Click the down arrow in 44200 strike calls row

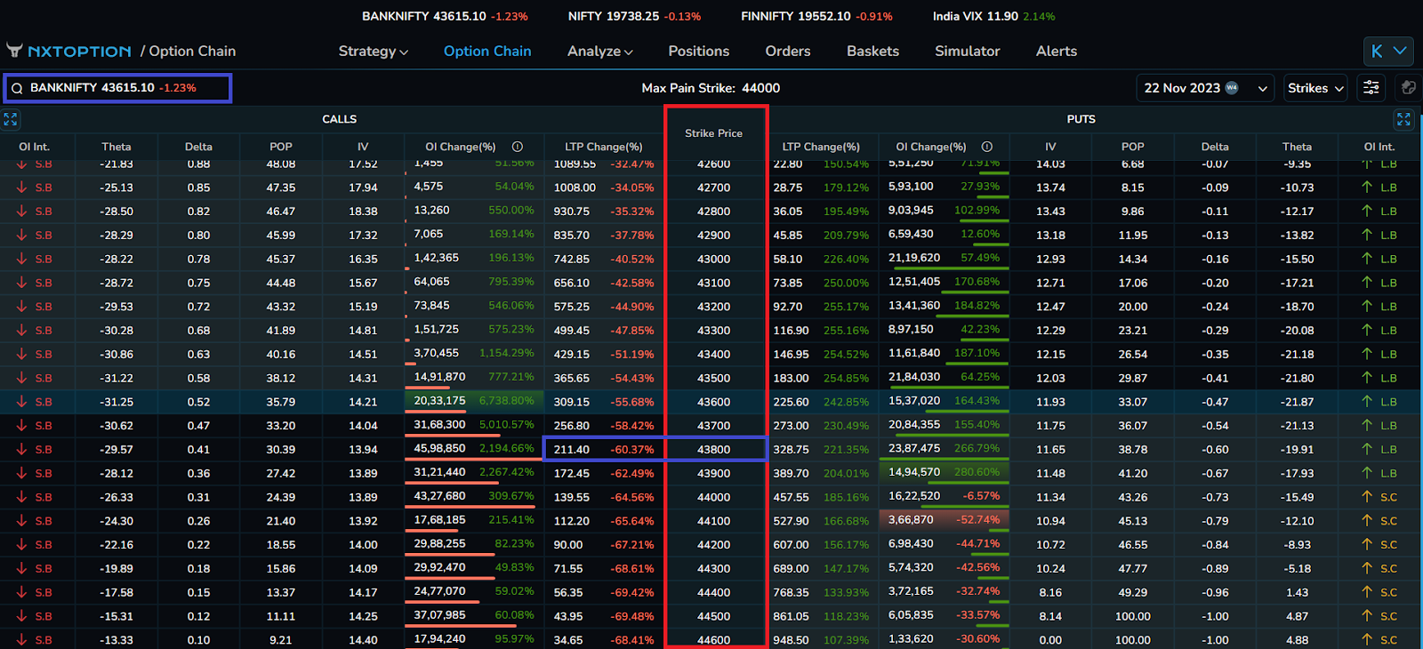click(21, 545)
